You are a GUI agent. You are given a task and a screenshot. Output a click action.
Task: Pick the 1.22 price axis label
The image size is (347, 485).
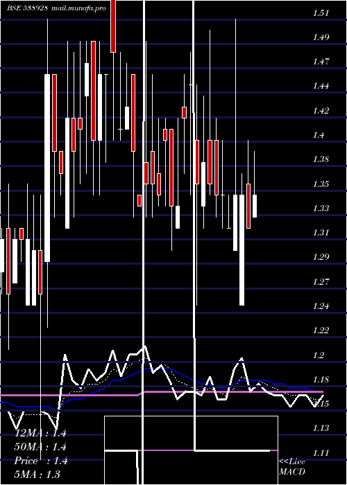(x=321, y=330)
